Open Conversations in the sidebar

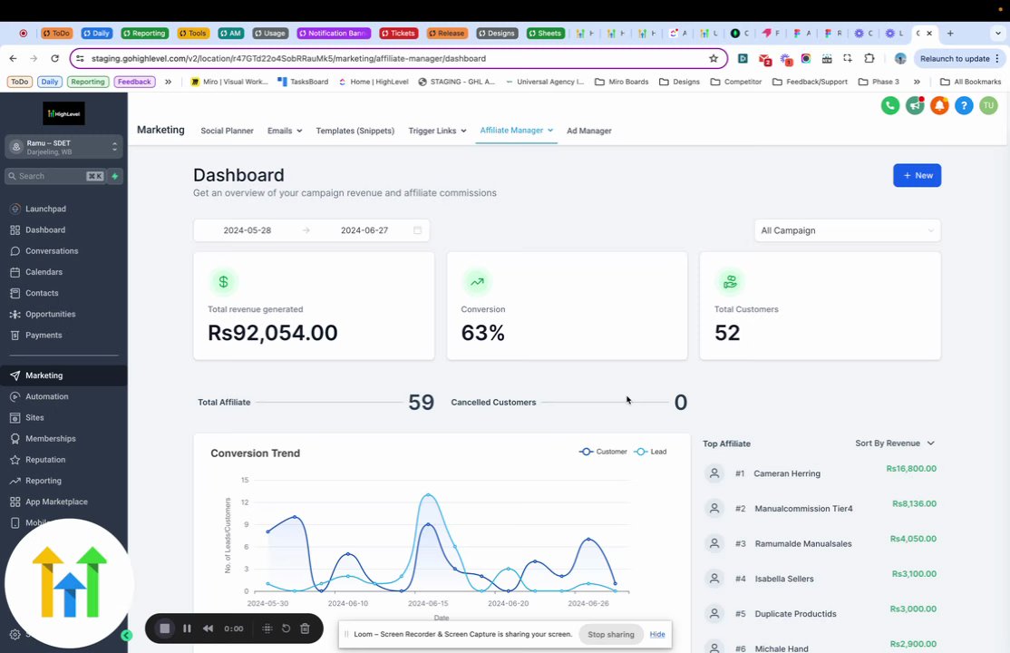tap(52, 250)
